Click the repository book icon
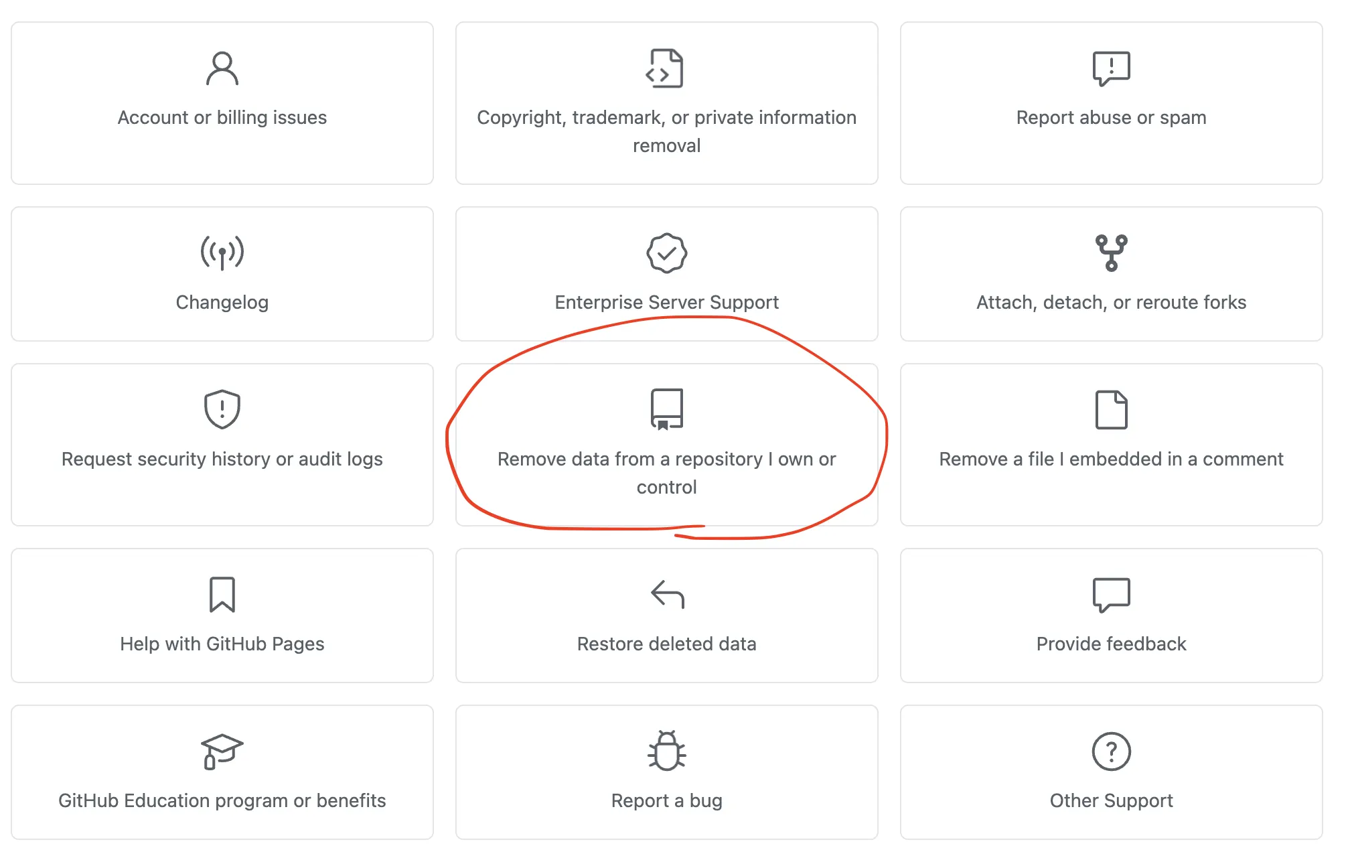 pyautogui.click(x=666, y=409)
